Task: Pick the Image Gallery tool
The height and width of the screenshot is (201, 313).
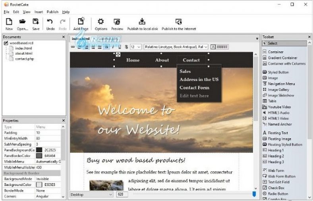Action: click(x=276, y=90)
